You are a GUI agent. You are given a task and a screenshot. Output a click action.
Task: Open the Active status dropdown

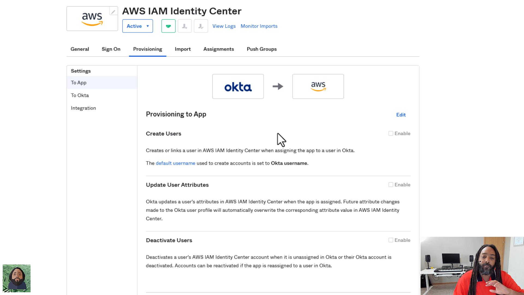(x=138, y=26)
